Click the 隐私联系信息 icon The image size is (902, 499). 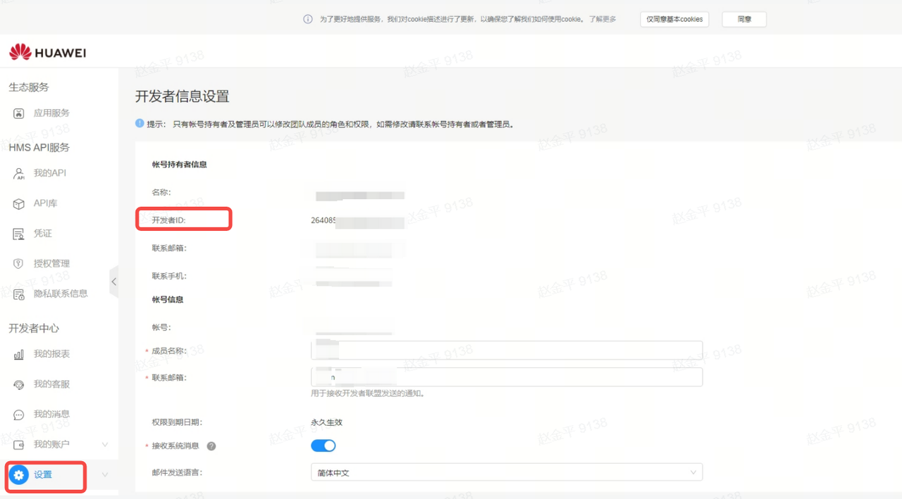coord(19,294)
